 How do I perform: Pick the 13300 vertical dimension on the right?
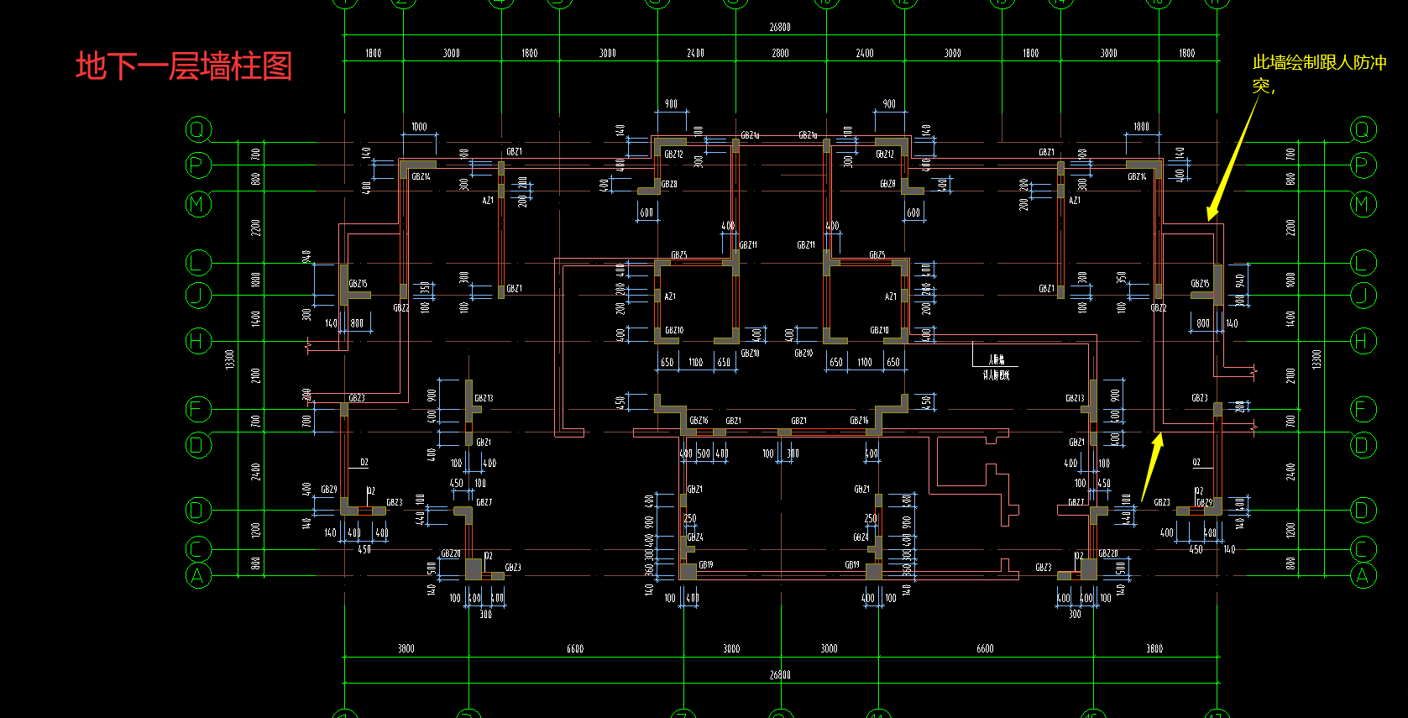pyautogui.click(x=1317, y=359)
